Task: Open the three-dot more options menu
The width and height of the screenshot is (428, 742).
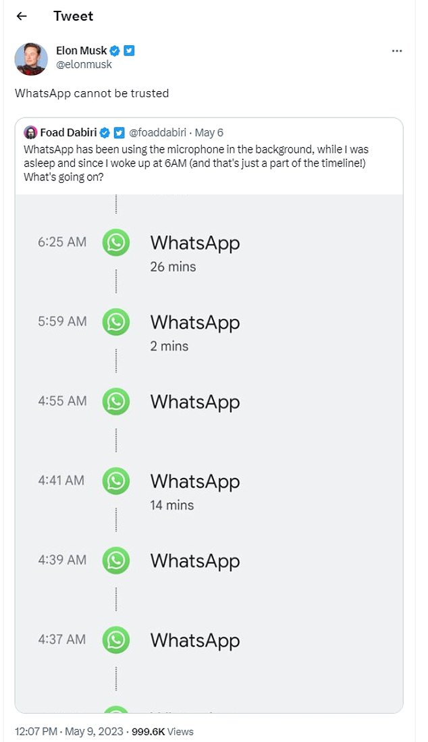Action: [x=398, y=52]
